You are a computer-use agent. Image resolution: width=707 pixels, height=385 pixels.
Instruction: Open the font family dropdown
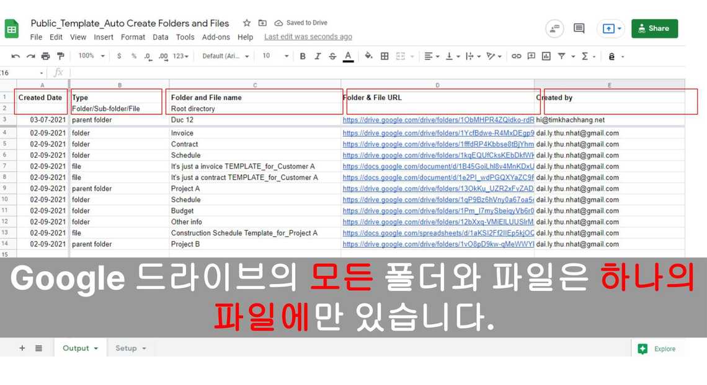(x=226, y=56)
